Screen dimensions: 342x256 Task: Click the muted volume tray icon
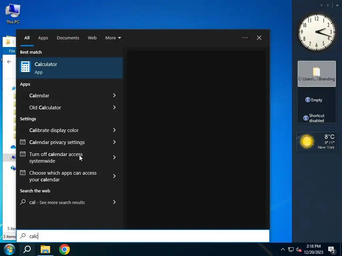(x=299, y=249)
